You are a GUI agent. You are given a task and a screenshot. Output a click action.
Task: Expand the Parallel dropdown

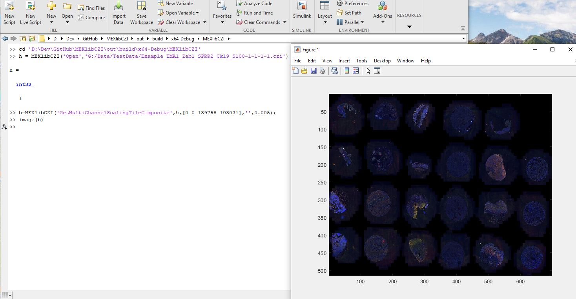coord(350,22)
